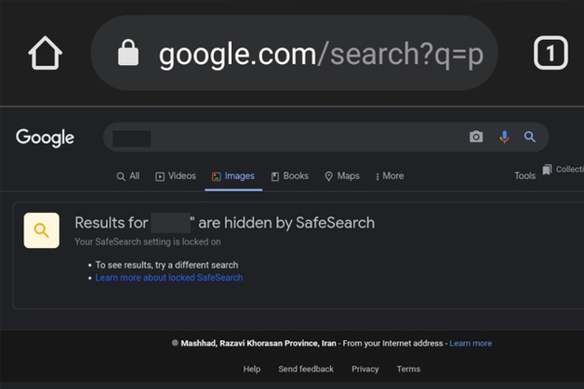Image resolution: width=584 pixels, height=389 pixels.
Task: Expand the Tools filter options
Action: coord(525,176)
